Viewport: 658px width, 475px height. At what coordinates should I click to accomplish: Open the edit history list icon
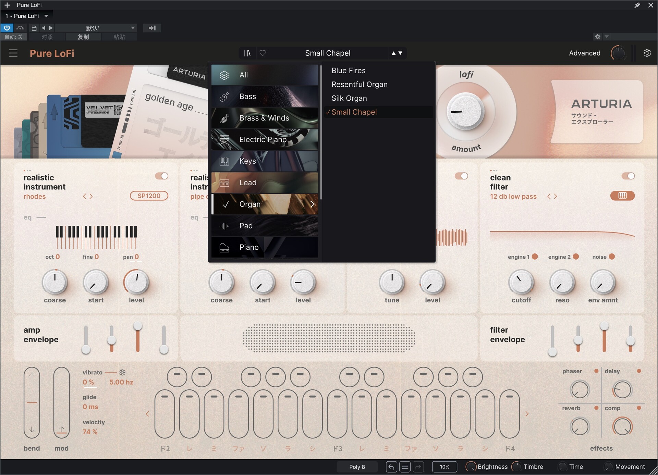tap(405, 467)
